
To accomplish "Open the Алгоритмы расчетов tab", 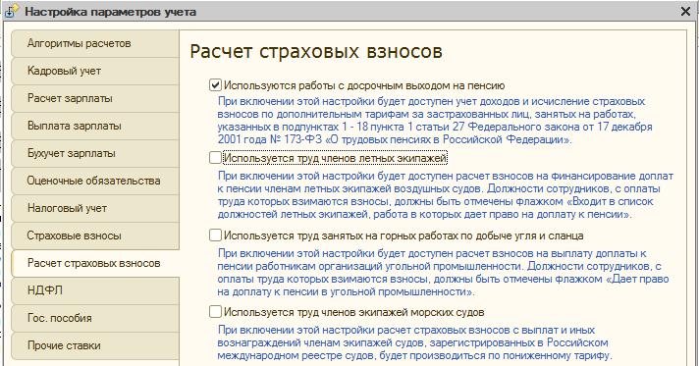I will 95,43.
